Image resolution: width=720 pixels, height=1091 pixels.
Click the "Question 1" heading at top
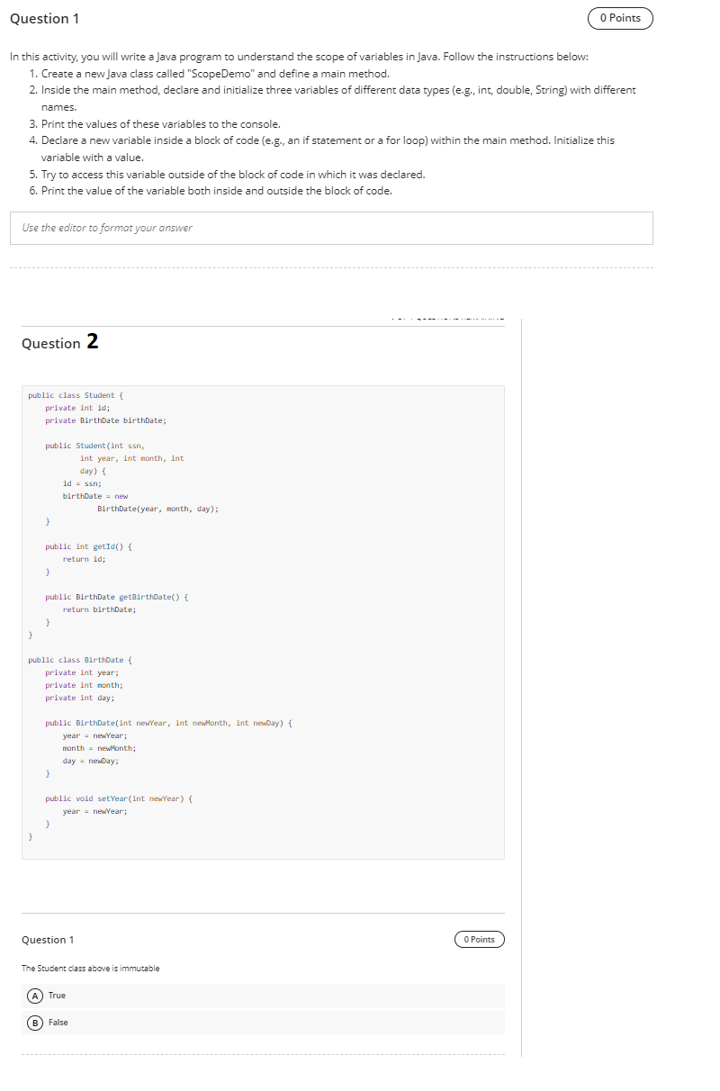click(x=43, y=18)
